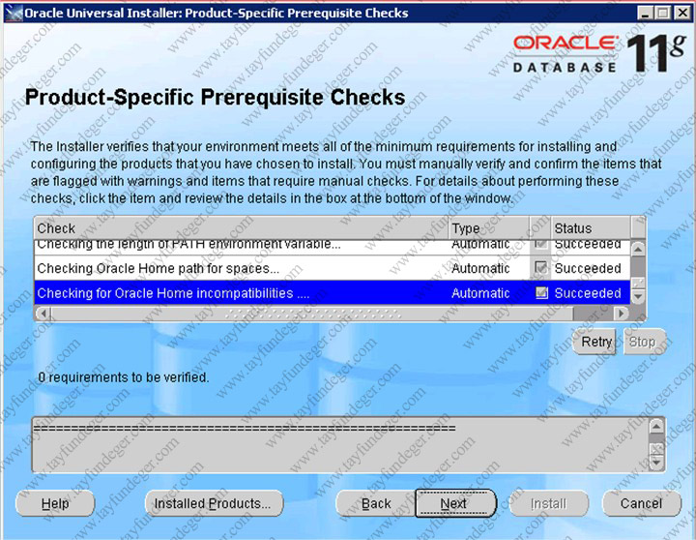The width and height of the screenshot is (696, 540).
Task: Click the Next button
Action: [x=455, y=503]
